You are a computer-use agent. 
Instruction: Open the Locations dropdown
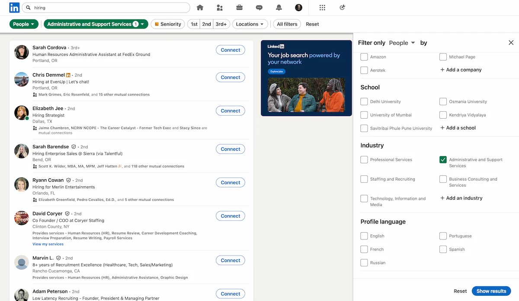[250, 24]
